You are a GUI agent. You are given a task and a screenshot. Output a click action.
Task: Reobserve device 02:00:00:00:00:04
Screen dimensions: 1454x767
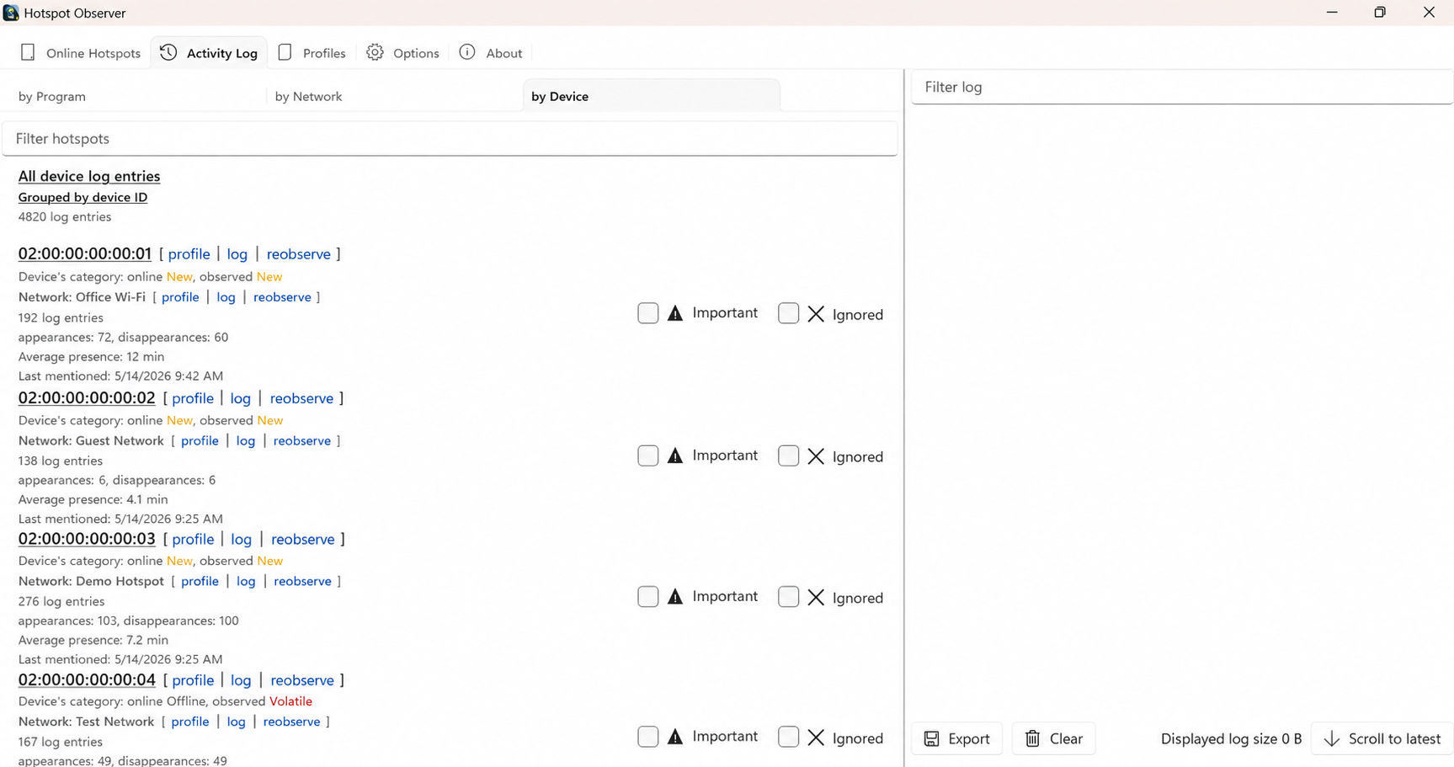click(302, 680)
